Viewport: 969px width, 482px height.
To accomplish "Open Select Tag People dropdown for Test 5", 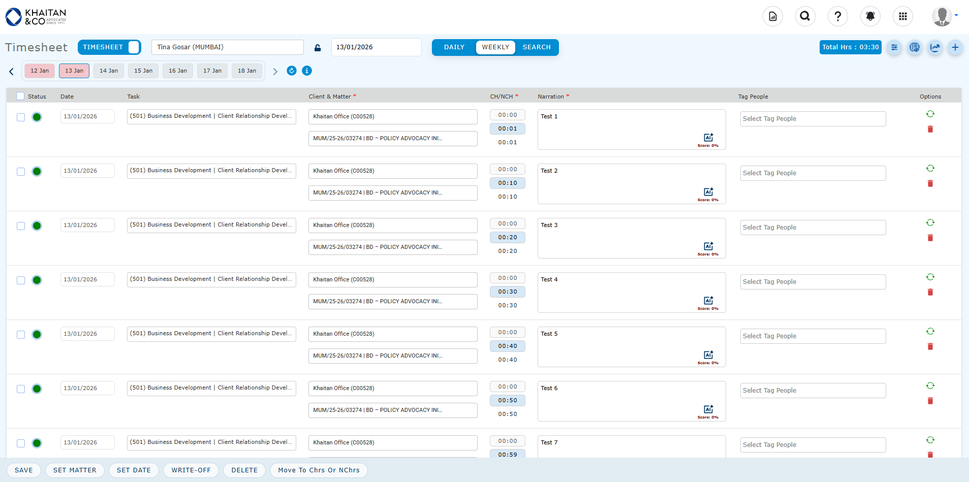I will pos(812,336).
